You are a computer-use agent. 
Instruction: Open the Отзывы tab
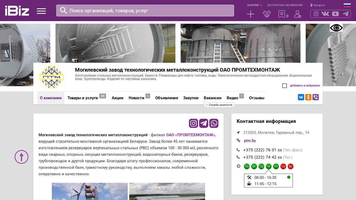pyautogui.click(x=256, y=98)
